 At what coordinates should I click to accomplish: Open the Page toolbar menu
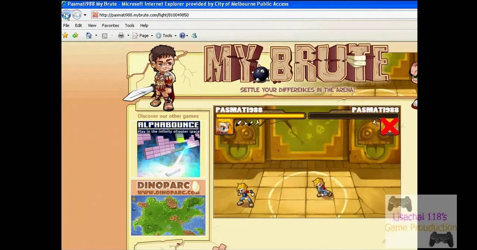tap(143, 36)
